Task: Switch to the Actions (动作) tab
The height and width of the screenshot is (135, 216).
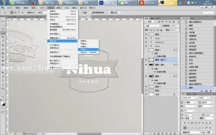Action: pos(191,18)
